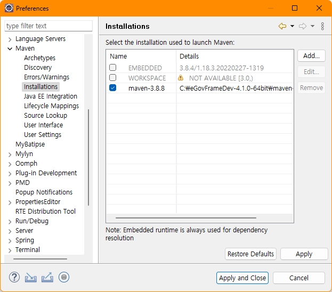This screenshot has height=292, width=332.
Task: Expand the Plug-in Development node
Action: coord(10,174)
